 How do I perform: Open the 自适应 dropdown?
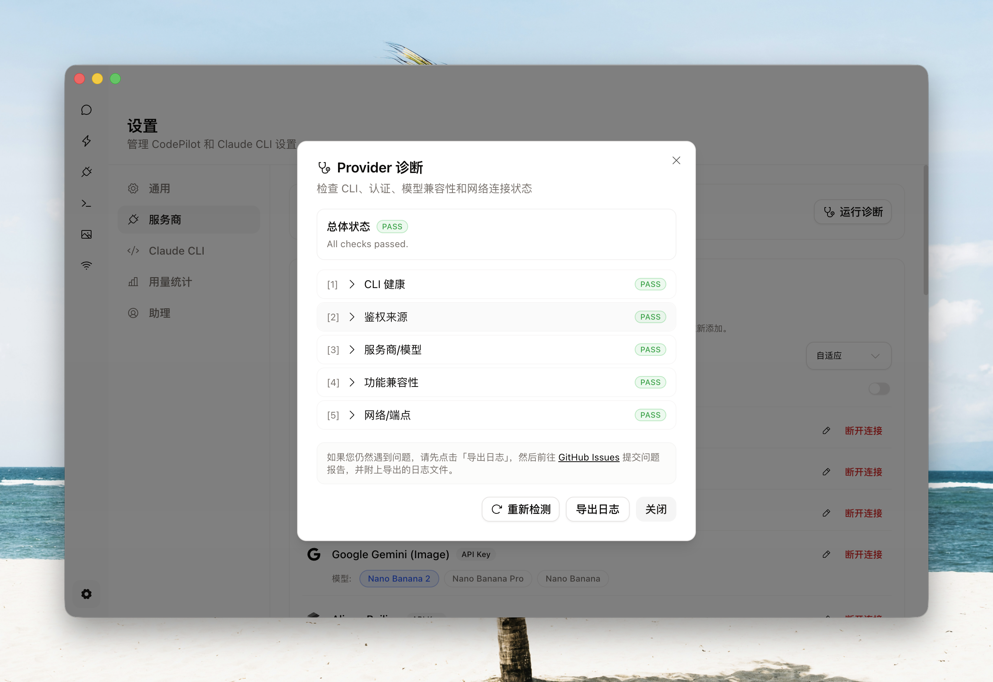click(x=848, y=355)
